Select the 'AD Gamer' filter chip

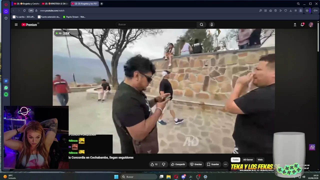click(x=248, y=160)
